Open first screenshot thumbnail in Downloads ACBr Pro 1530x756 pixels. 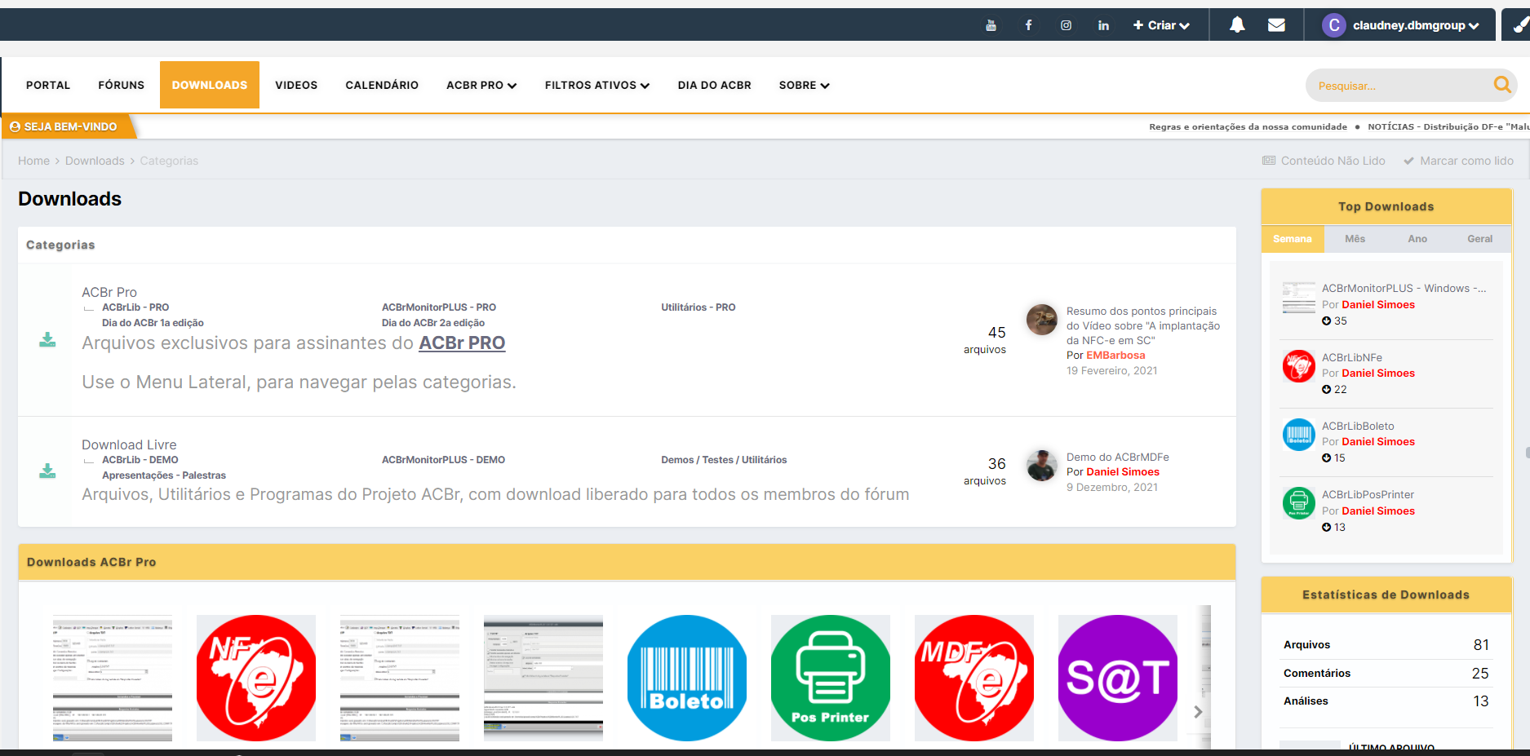pyautogui.click(x=113, y=678)
